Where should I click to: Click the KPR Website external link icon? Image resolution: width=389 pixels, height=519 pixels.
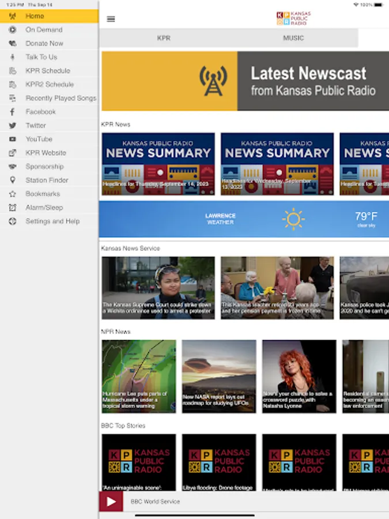[x=13, y=153]
